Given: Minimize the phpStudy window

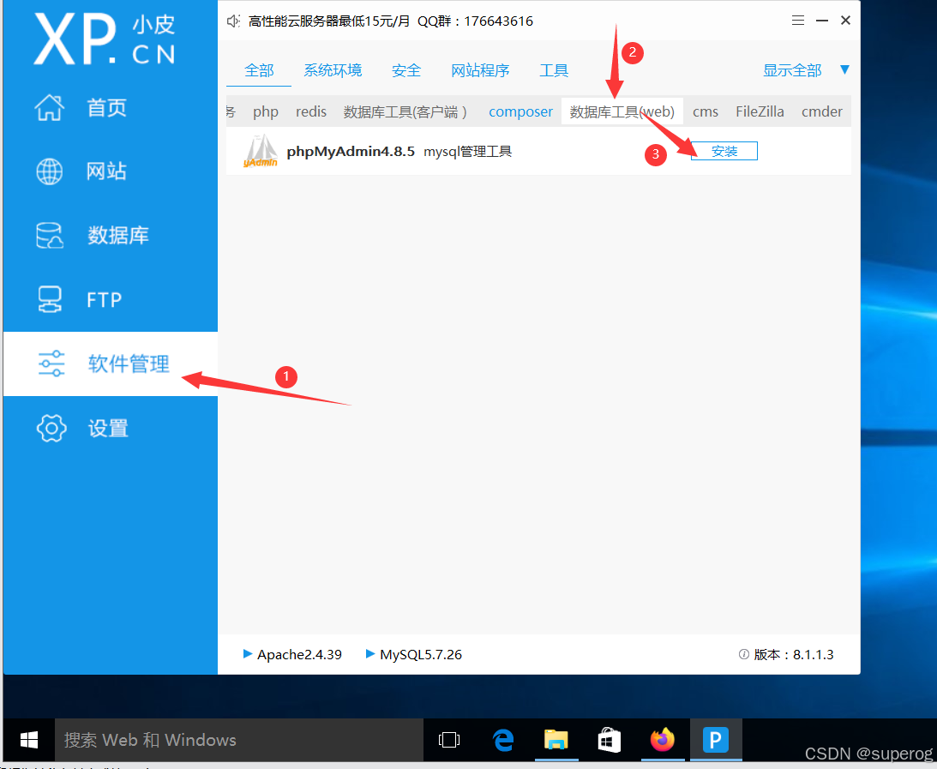Looking at the screenshot, I should coord(822,21).
